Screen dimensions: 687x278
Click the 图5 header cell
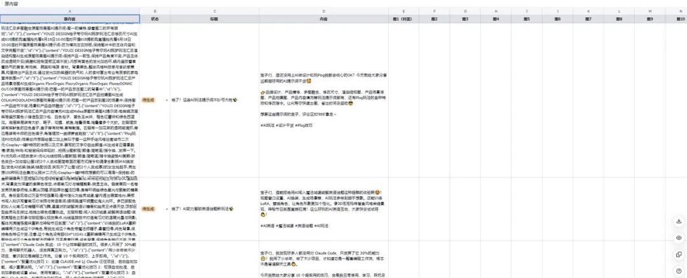click(527, 19)
